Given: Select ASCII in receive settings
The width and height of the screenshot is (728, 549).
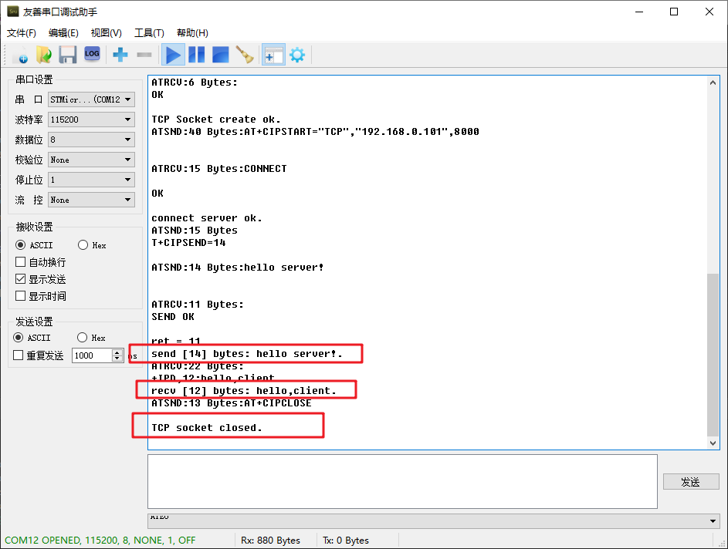Looking at the screenshot, I should (35, 245).
